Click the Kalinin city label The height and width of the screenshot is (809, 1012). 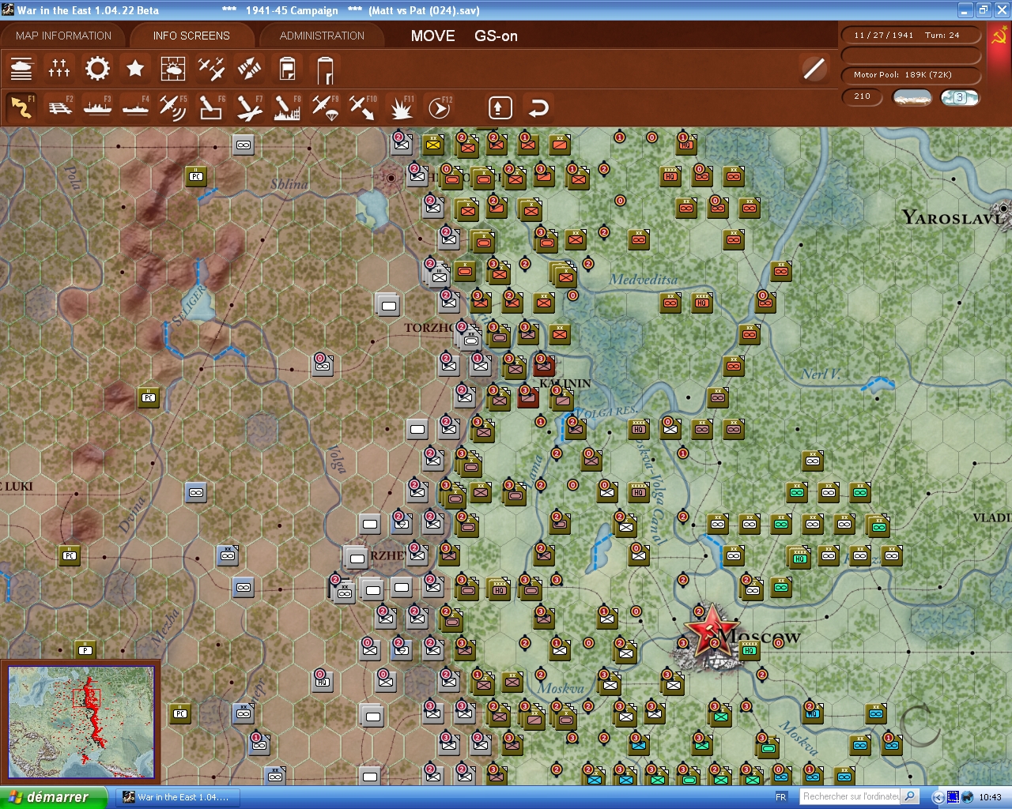tap(565, 383)
